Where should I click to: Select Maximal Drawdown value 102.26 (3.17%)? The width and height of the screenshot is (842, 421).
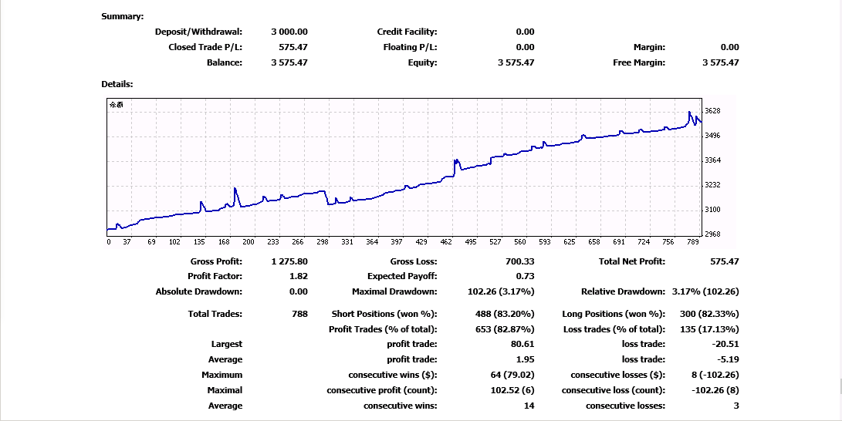point(501,291)
